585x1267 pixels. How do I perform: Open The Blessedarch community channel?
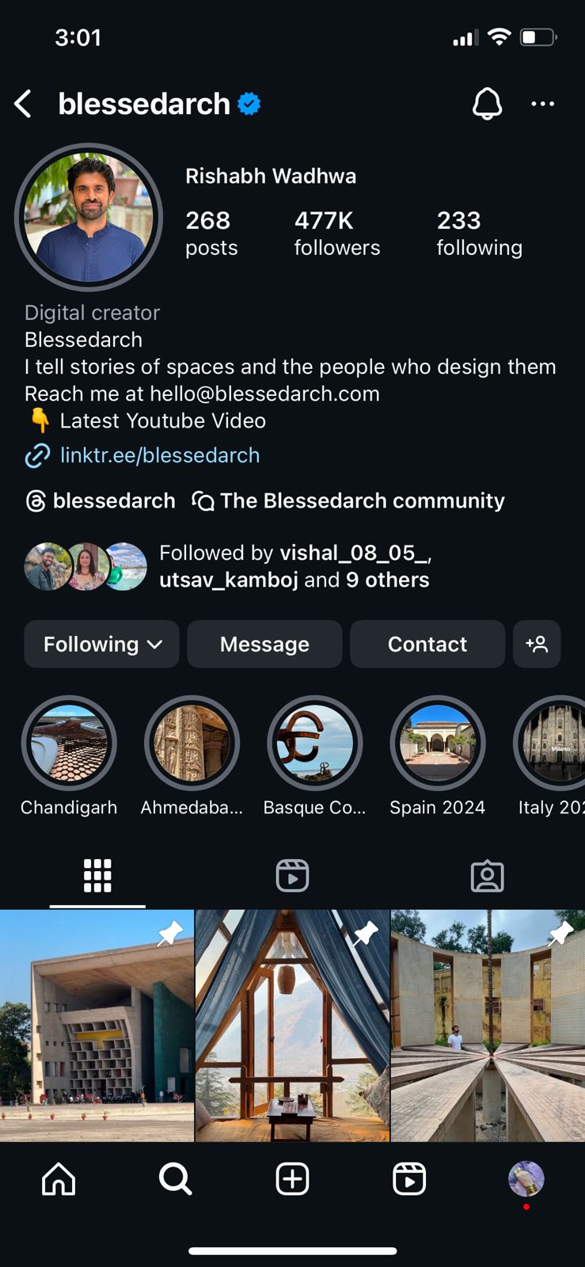click(348, 500)
